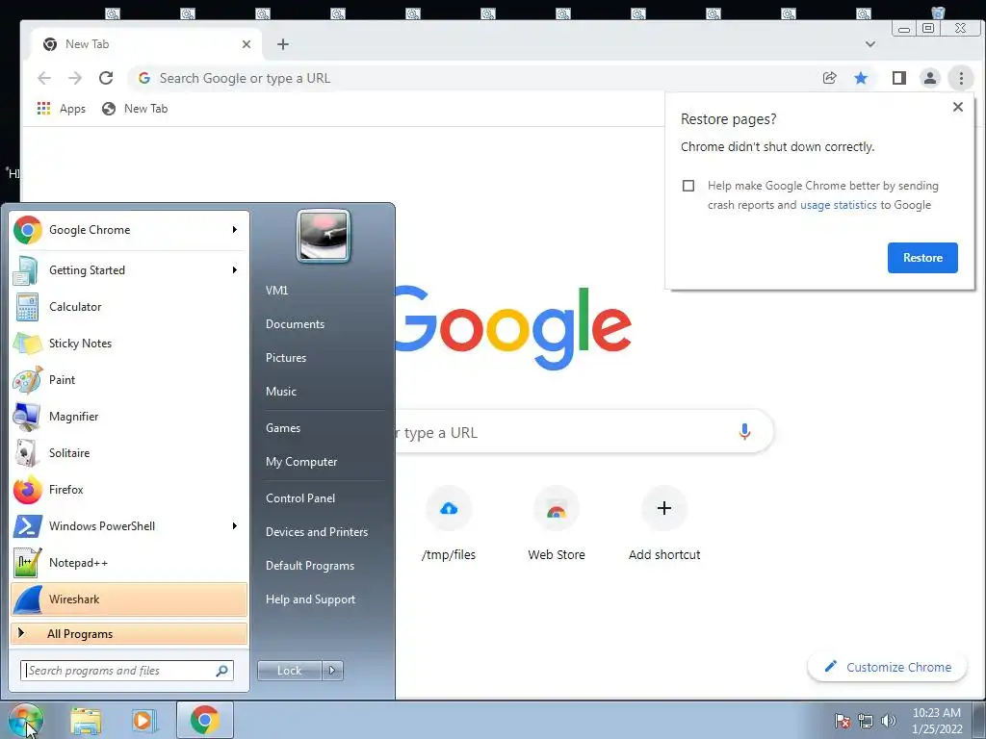Launch Paint from Start menu
Image resolution: width=986 pixels, height=739 pixels.
click(x=129, y=379)
